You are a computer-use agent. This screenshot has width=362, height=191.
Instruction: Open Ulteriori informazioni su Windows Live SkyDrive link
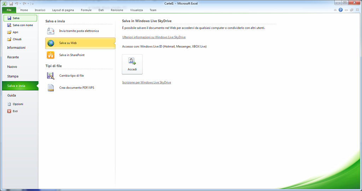tap(154, 37)
